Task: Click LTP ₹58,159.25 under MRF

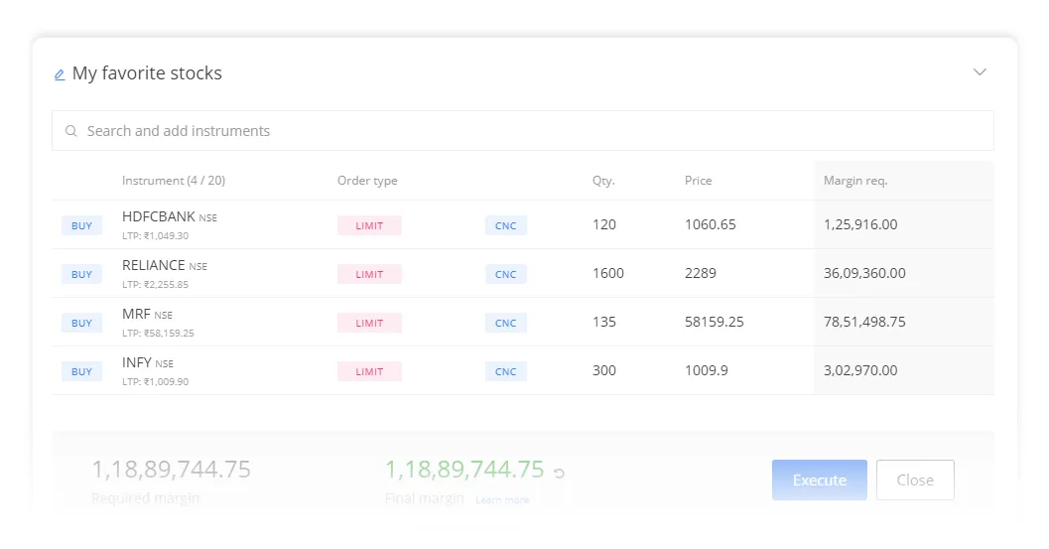Action: coord(158,334)
